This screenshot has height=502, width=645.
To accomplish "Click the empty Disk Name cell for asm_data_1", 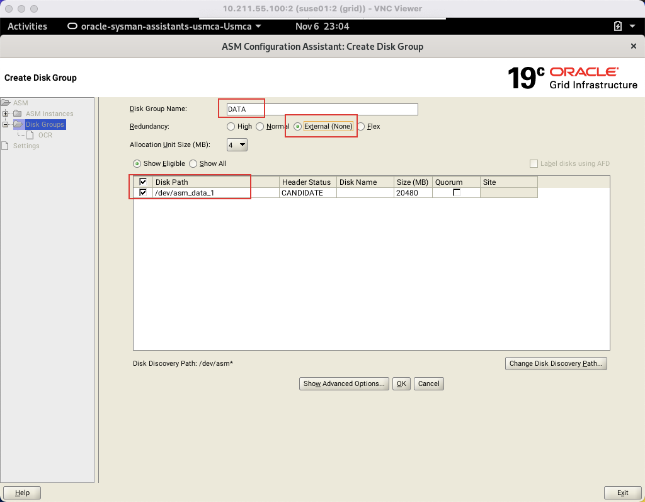I will [365, 193].
